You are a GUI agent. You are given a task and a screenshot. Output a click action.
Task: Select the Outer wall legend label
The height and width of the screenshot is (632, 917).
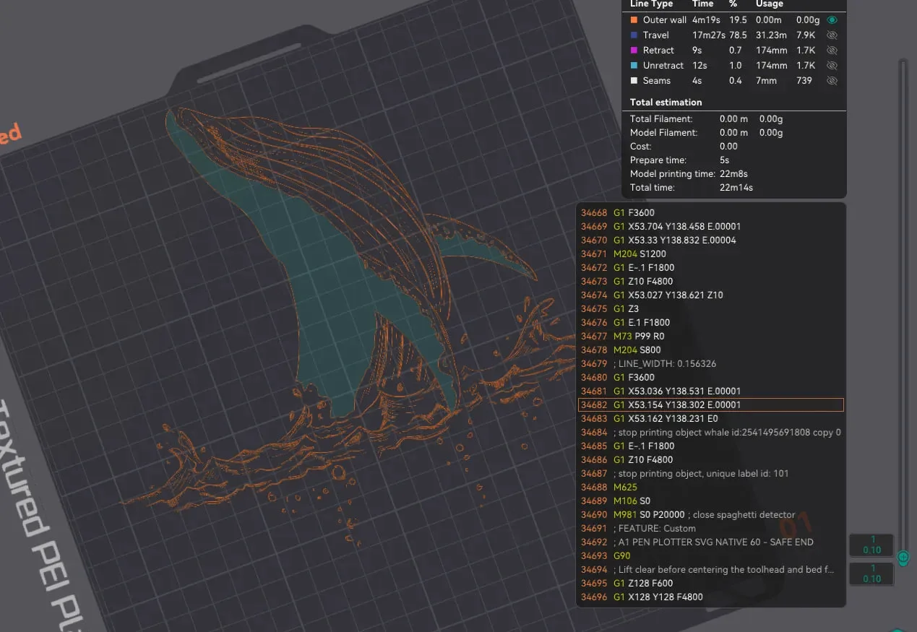[665, 20]
